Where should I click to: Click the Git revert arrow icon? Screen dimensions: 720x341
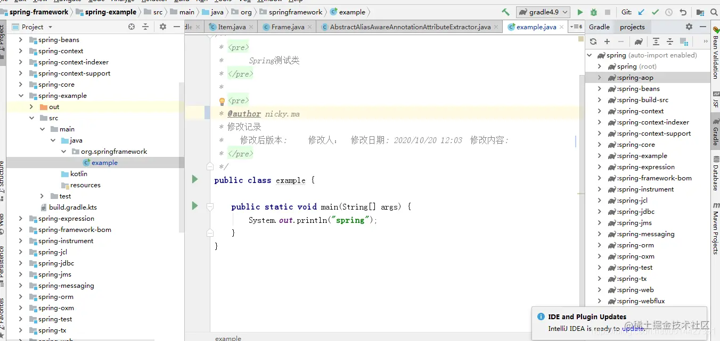(x=683, y=12)
